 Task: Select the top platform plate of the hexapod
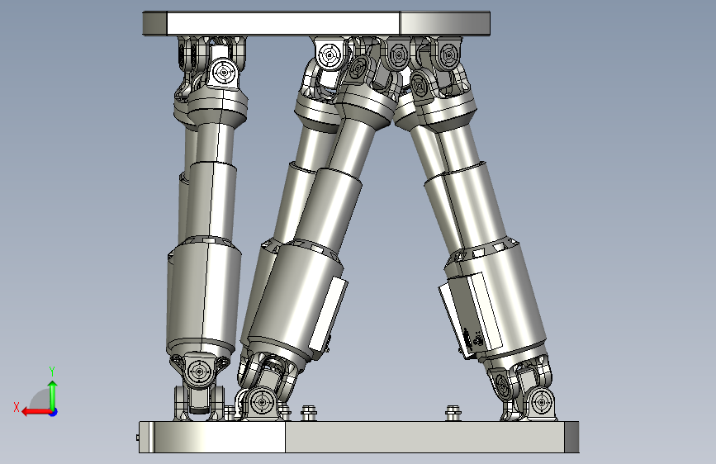[316, 23]
